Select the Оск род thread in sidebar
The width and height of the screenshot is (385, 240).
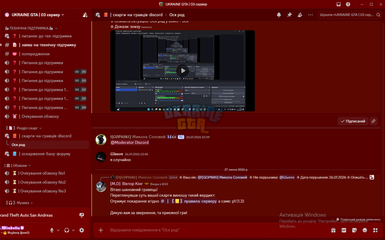49,145
